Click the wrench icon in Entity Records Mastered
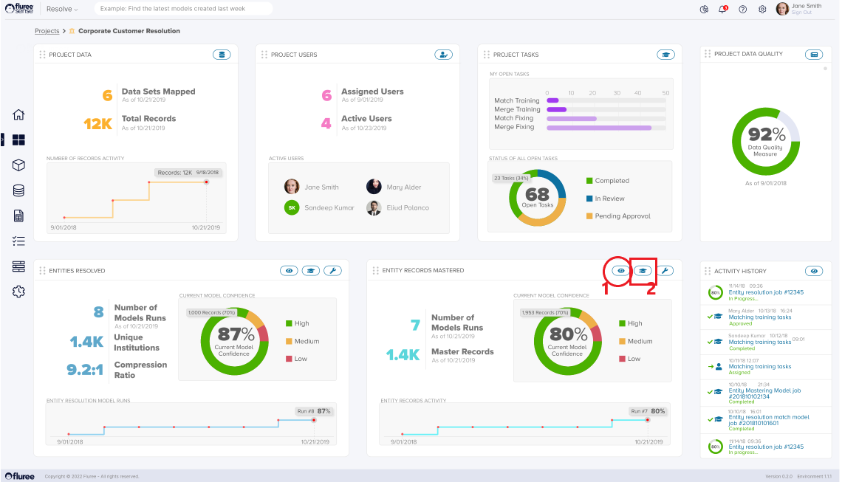842x482 pixels. coord(665,271)
